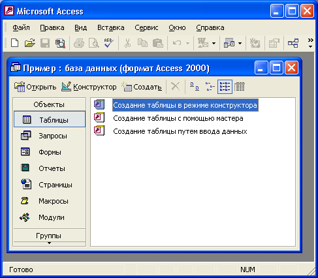
Task: Open the Файл menu
Action: click(x=21, y=27)
